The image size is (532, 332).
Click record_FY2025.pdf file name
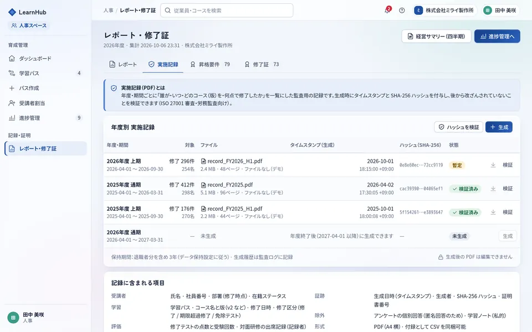point(230,185)
